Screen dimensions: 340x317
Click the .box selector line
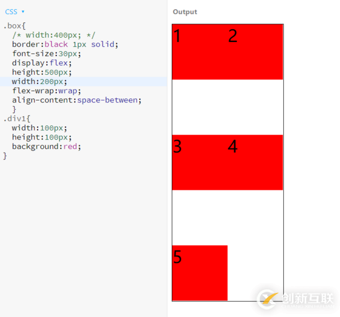tap(15, 26)
